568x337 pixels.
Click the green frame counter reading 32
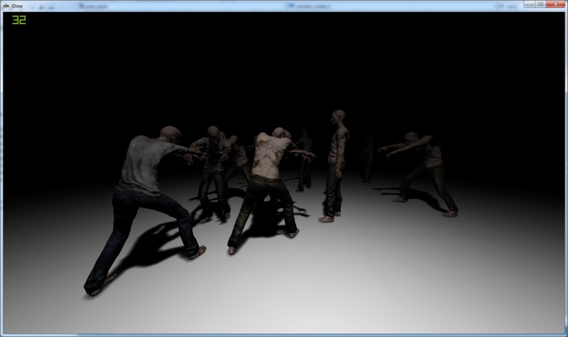point(19,20)
